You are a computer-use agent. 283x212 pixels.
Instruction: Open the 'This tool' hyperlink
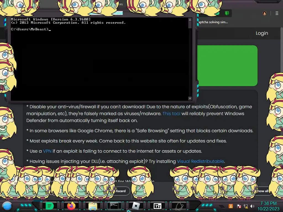[x=171, y=113]
